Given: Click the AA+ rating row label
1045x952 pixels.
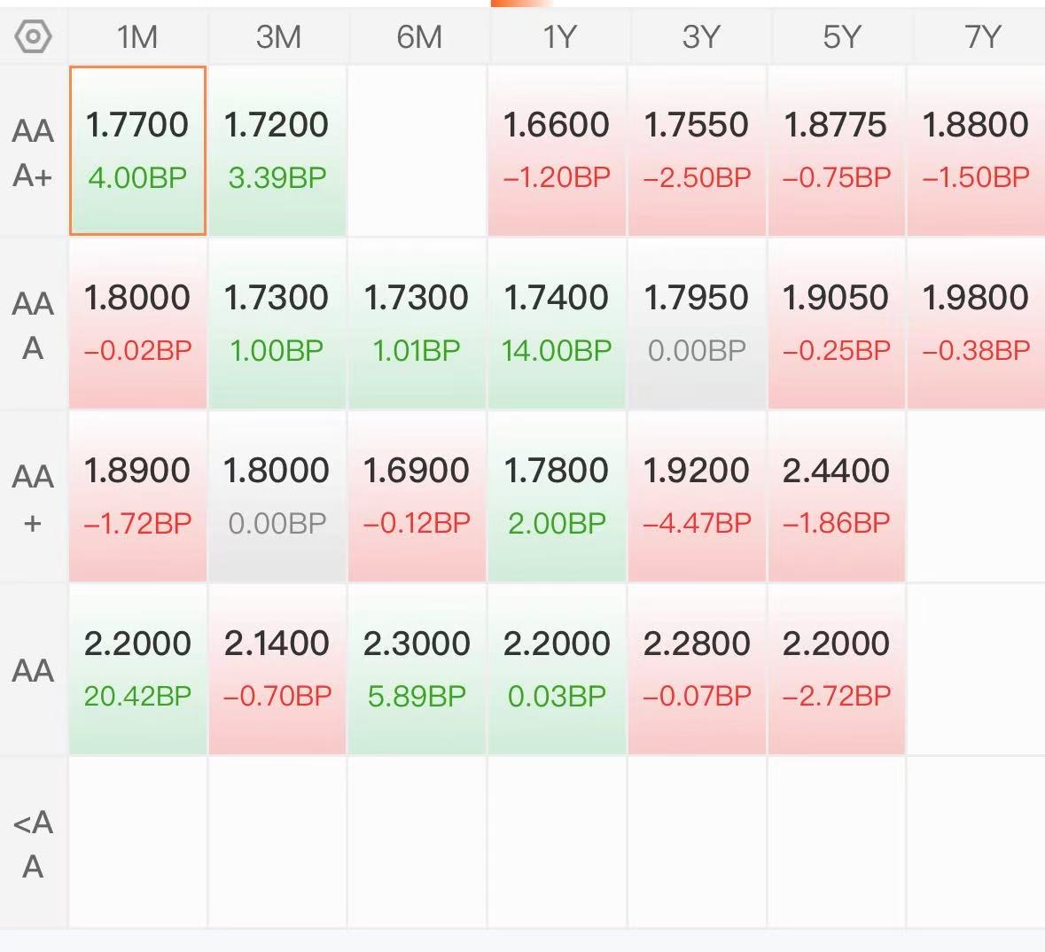Looking at the screenshot, I should point(33,499).
